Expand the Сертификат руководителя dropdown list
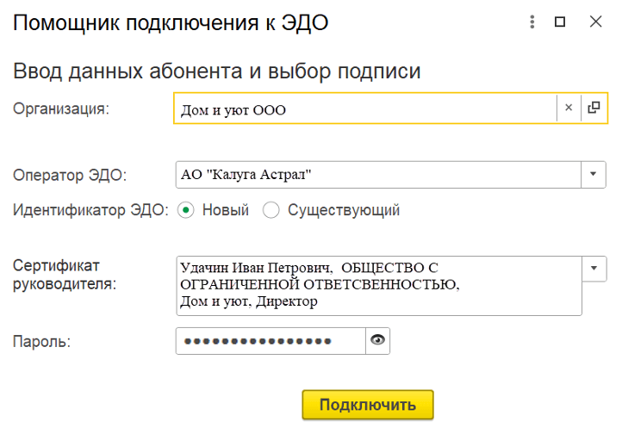Viewport: 622px width, 434px height. point(593,267)
